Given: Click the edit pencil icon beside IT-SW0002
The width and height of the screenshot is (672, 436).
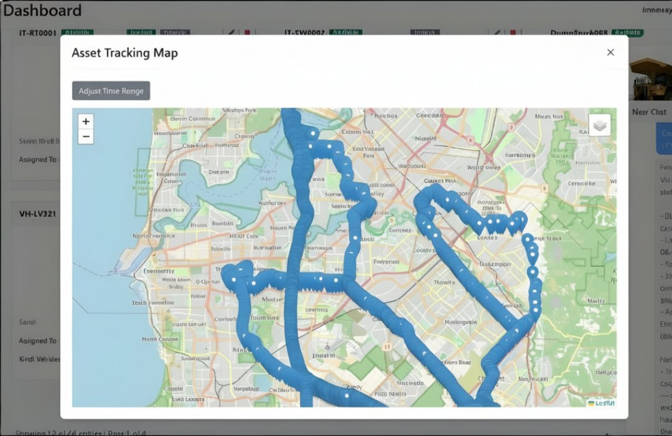Looking at the screenshot, I should pos(498,32).
